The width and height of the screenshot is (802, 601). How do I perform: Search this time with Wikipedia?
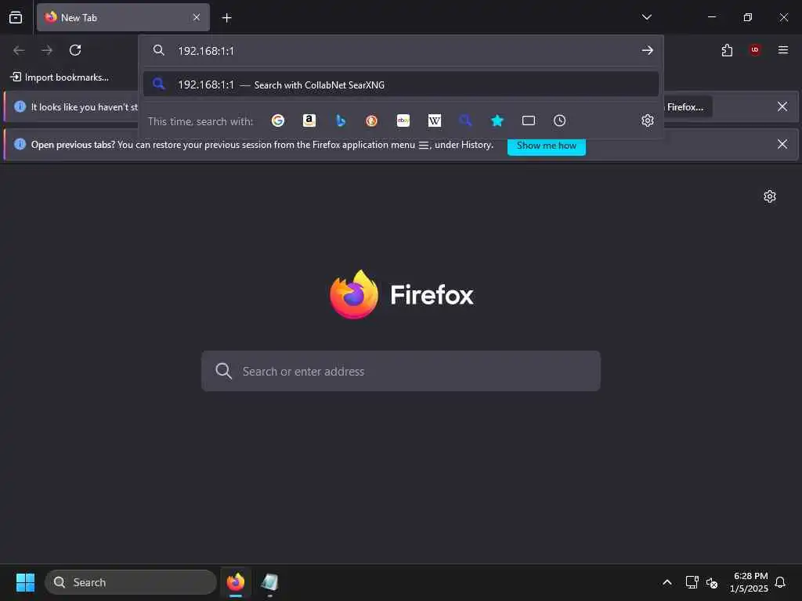tap(434, 121)
